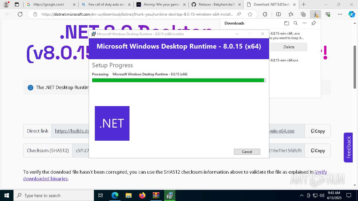The width and height of the screenshot is (358, 201).
Task: Open the Collections icon
Action: pyautogui.click(x=303, y=14)
